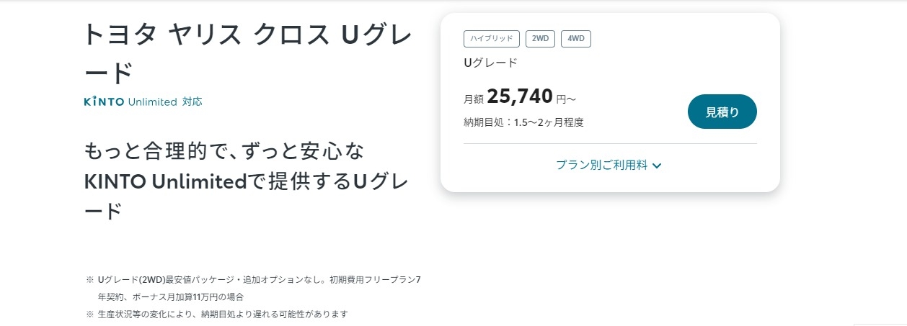The height and width of the screenshot is (326, 907).
Task: Click the footnote about Uグレード(2WD)最安値パッケージ
Action: (259, 288)
